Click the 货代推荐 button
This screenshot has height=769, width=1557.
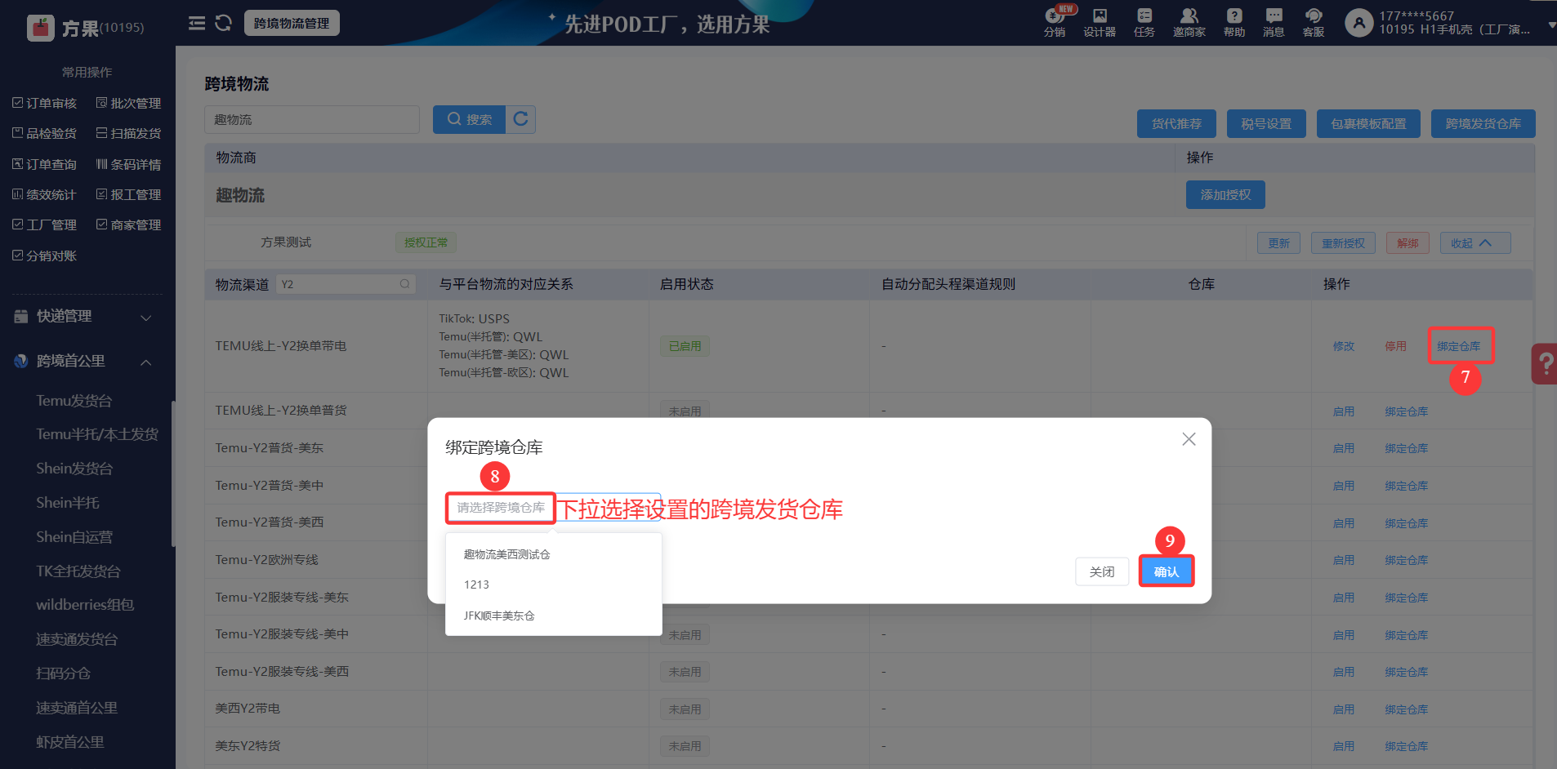click(x=1176, y=124)
